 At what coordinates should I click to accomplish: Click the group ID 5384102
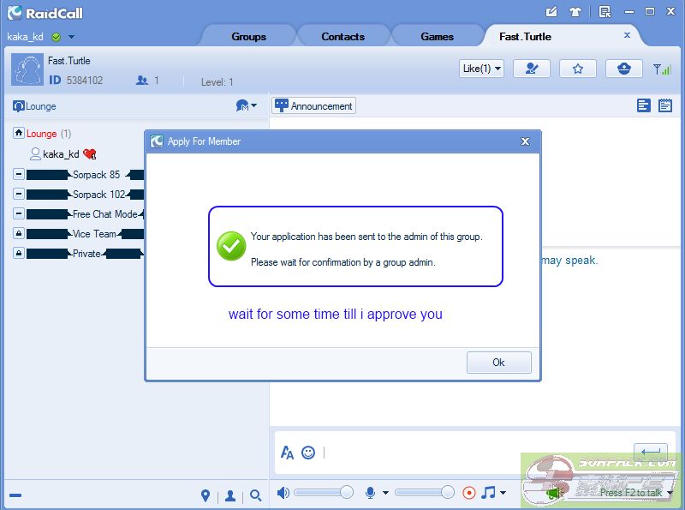pos(84,80)
